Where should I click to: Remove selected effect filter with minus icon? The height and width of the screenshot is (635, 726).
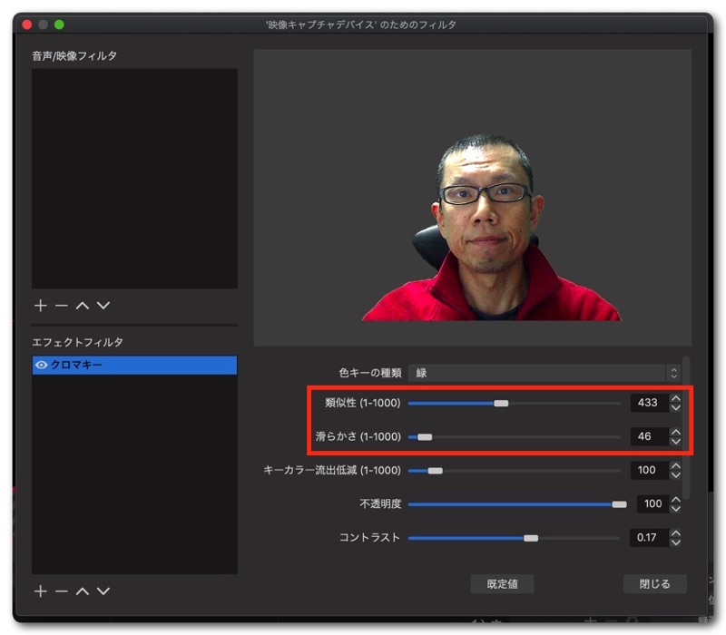pyautogui.click(x=61, y=591)
